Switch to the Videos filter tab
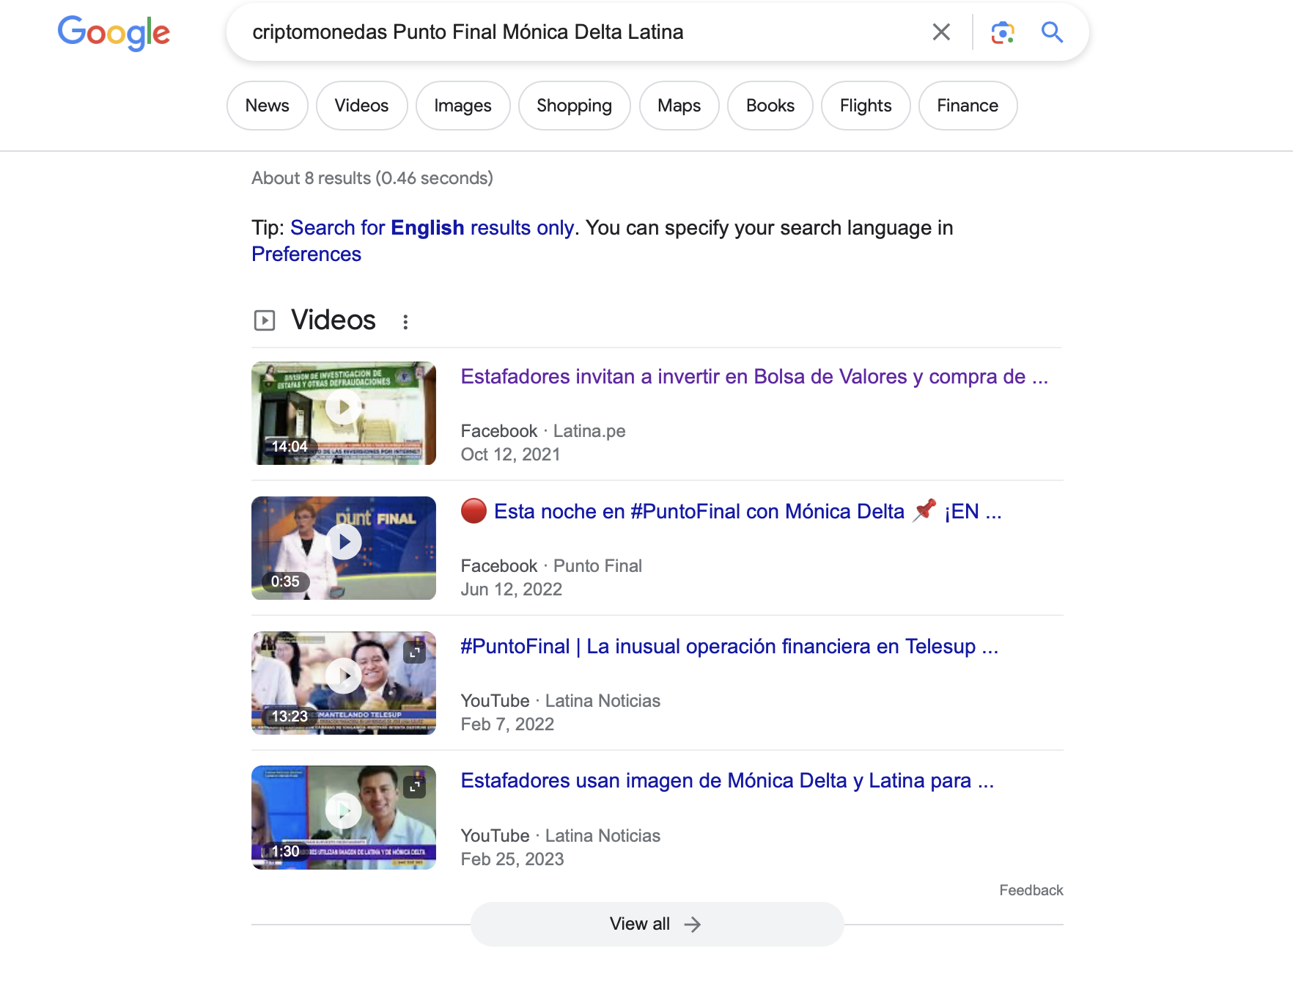This screenshot has width=1293, height=984. tap(361, 106)
